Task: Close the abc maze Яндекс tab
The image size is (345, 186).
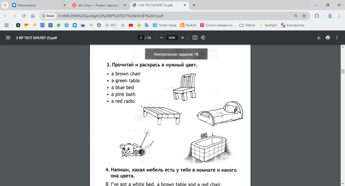Action: (x=125, y=5)
